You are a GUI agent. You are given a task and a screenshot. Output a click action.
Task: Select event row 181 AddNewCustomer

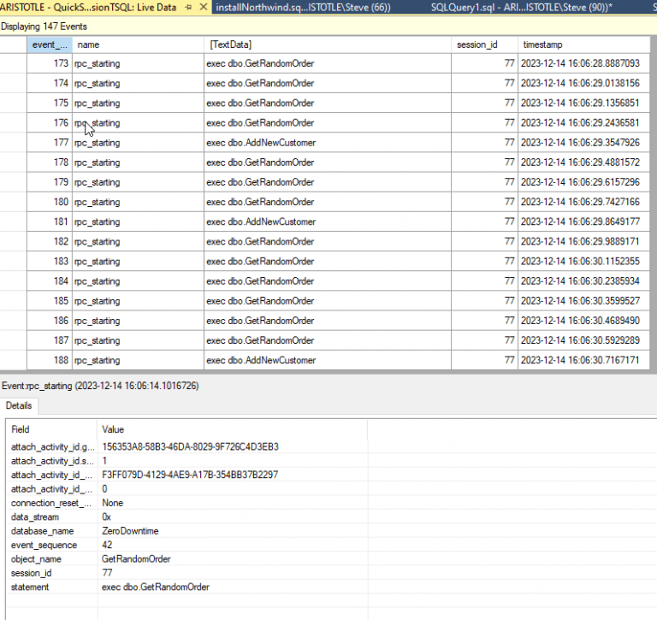pyautogui.click(x=325, y=221)
